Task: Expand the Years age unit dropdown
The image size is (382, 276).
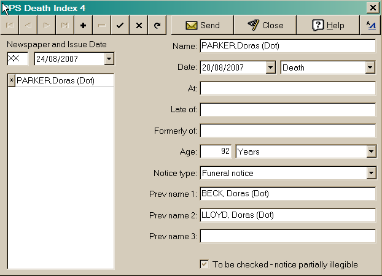Action: (x=370, y=151)
